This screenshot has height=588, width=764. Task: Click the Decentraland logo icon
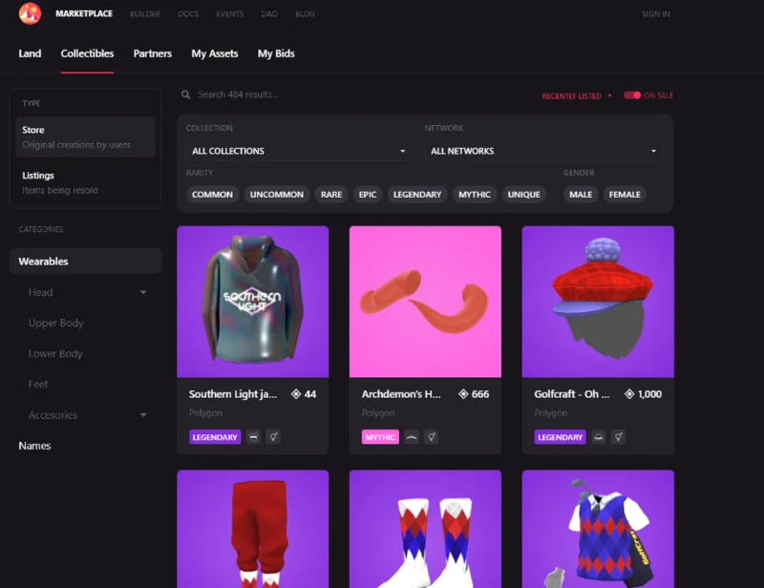click(31, 13)
